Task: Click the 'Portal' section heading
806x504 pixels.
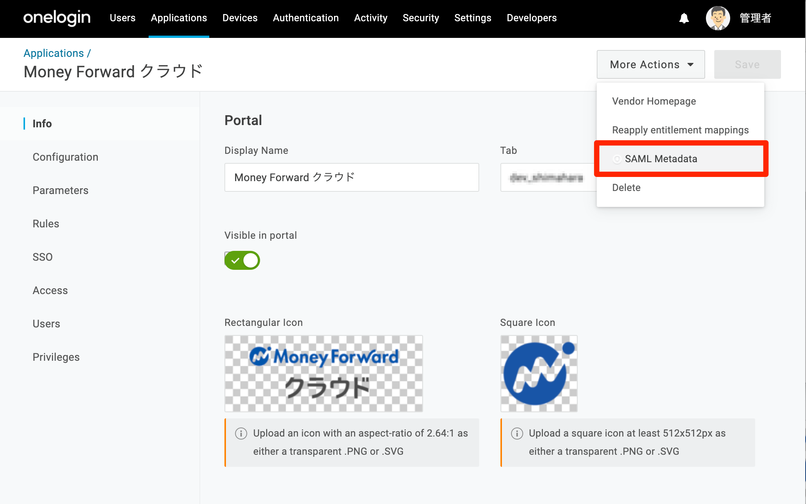Action: pyautogui.click(x=243, y=120)
